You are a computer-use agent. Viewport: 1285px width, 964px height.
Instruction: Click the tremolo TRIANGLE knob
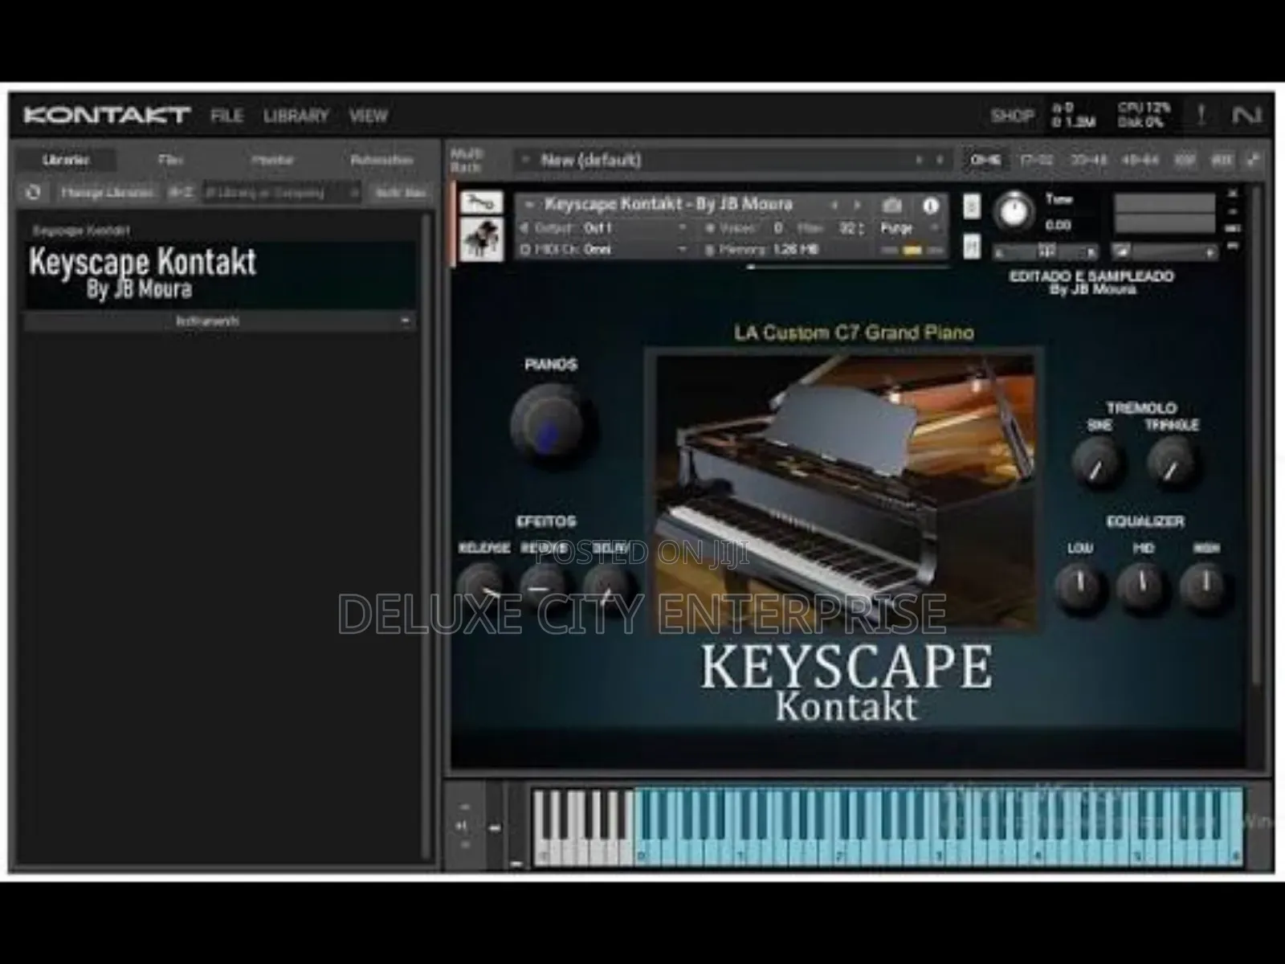pos(1172,464)
